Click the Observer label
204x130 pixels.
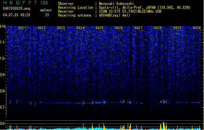pyautogui.click(x=66, y=4)
